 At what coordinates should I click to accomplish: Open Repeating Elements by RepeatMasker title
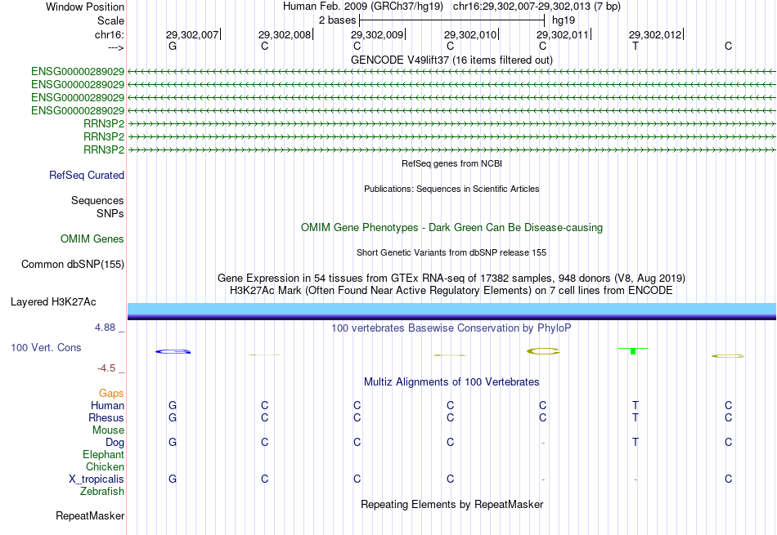click(451, 504)
